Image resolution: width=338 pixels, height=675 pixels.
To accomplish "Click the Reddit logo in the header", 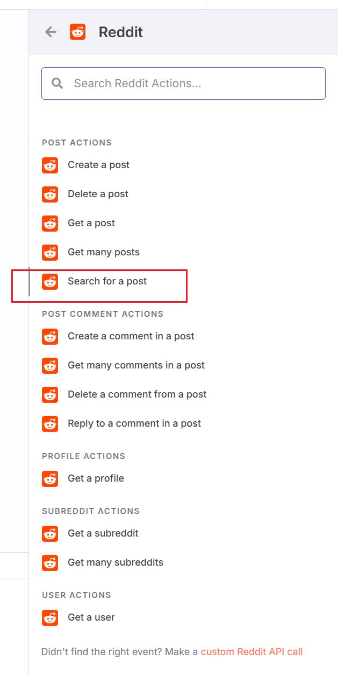I will tap(78, 32).
